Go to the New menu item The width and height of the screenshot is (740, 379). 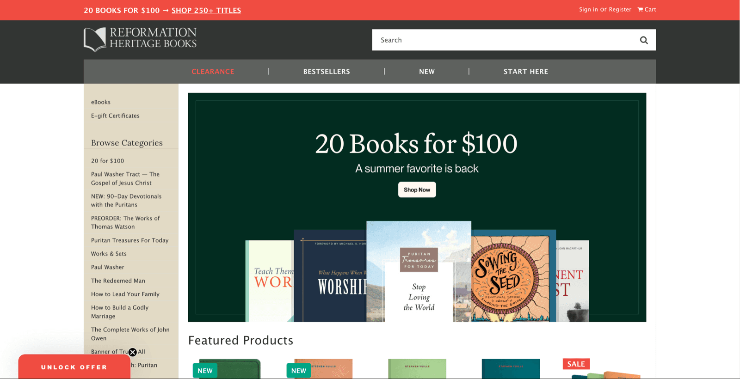click(x=427, y=72)
